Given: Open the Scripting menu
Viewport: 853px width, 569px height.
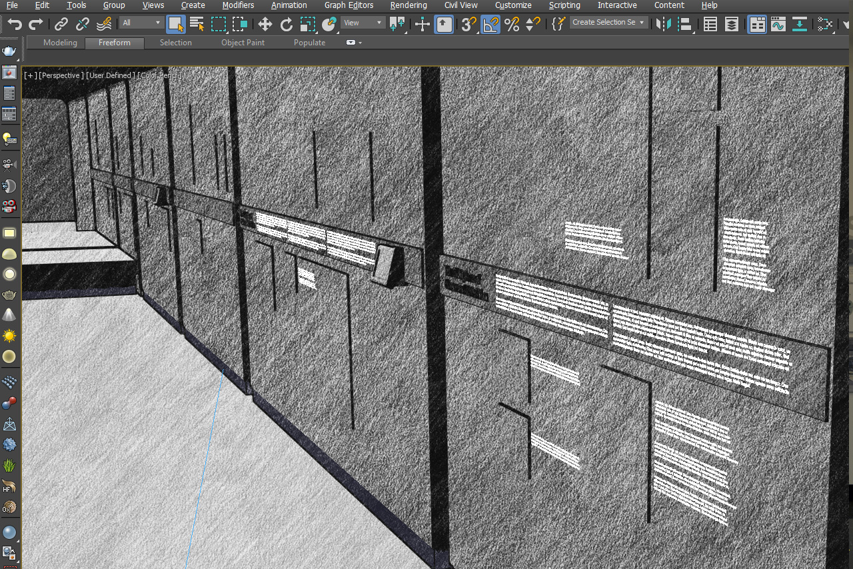Looking at the screenshot, I should [564, 5].
